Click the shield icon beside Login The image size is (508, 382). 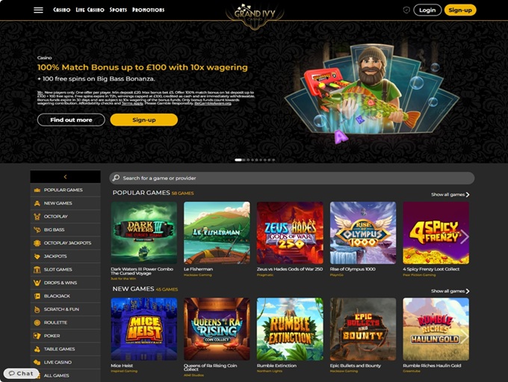(x=406, y=10)
